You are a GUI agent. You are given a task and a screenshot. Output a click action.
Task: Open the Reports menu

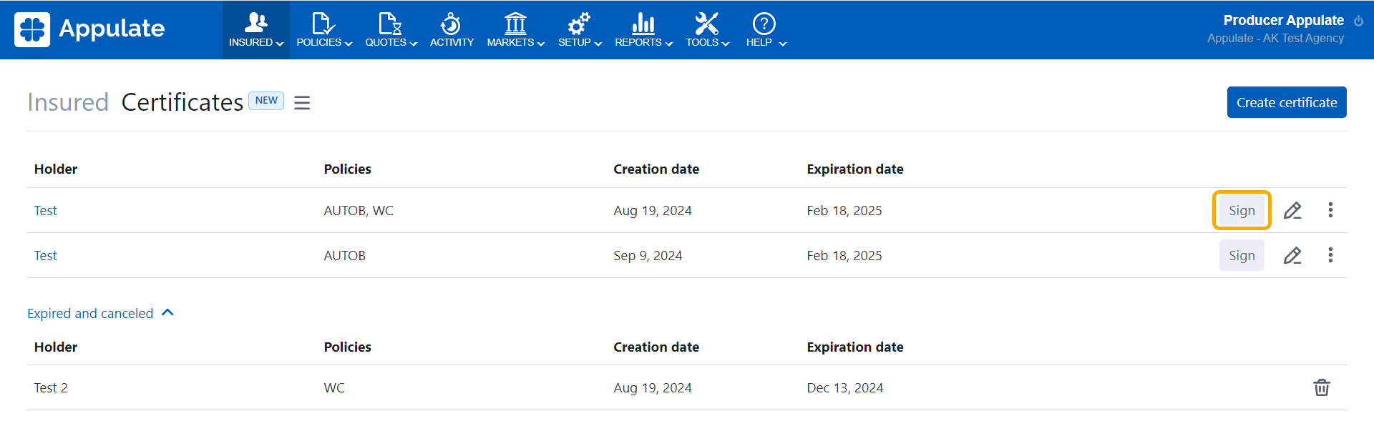[x=643, y=30]
